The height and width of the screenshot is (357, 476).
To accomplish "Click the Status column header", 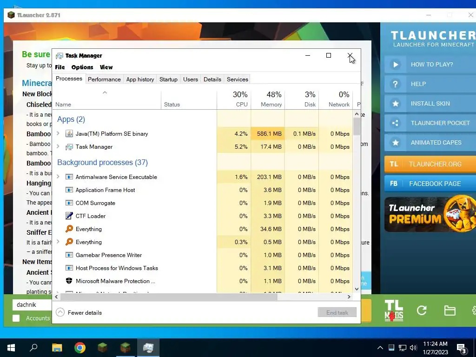I will pyautogui.click(x=189, y=99).
